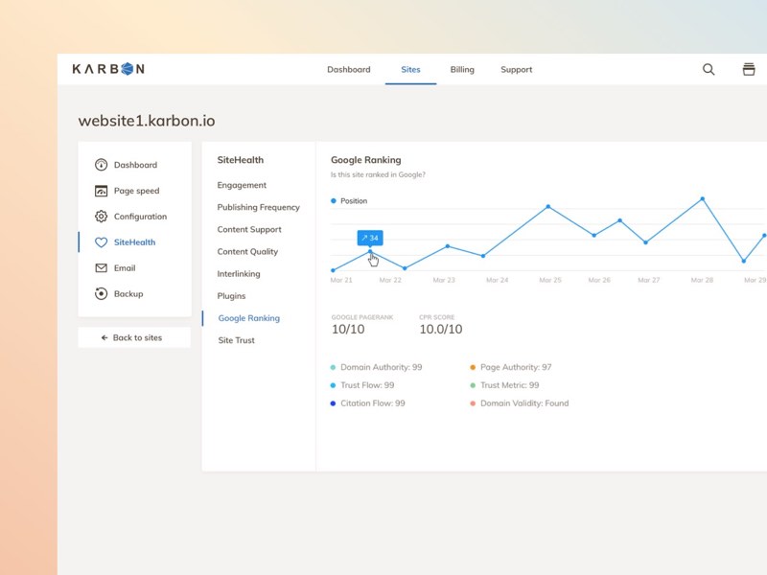Screen dimensions: 767x575
Task: Open the Support tab
Action: [516, 70]
